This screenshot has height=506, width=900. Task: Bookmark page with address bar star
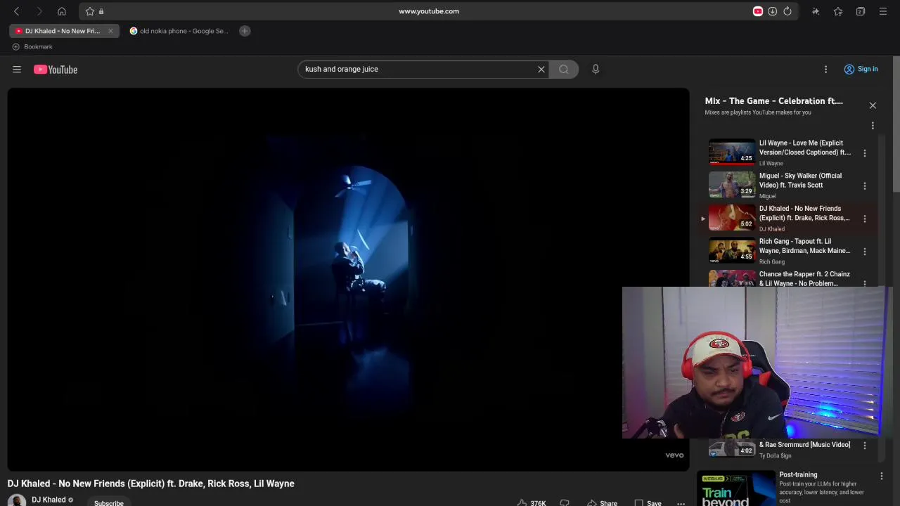tap(90, 11)
